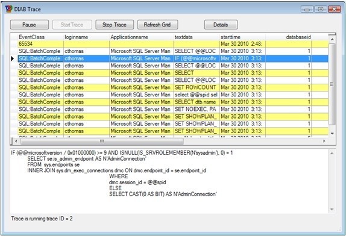The height and width of the screenshot is (236, 346).
Task: Click the Stop Trace button
Action: coord(115,25)
